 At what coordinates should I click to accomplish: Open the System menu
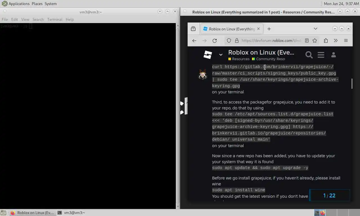[x=51, y=4]
